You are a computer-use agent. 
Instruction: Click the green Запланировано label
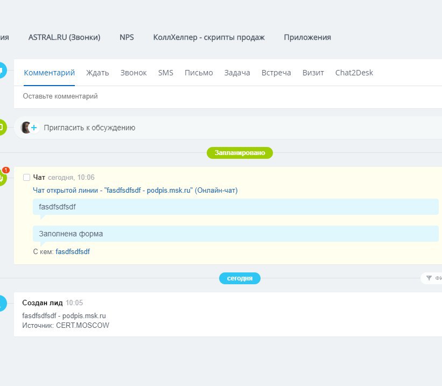[240, 153]
